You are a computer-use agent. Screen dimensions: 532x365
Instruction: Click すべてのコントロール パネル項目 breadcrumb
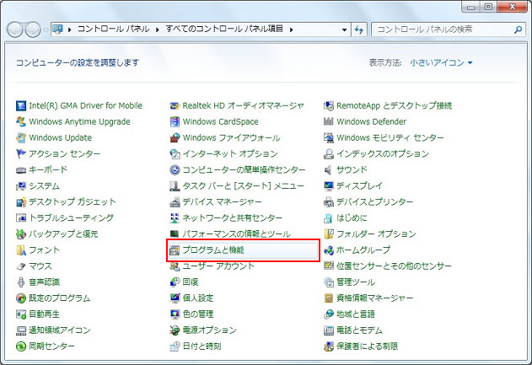(x=224, y=29)
